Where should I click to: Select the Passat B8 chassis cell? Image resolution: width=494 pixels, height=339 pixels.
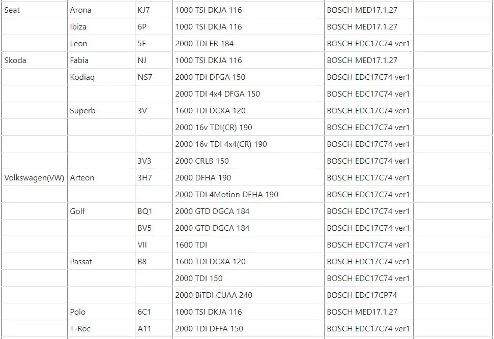tap(154, 262)
